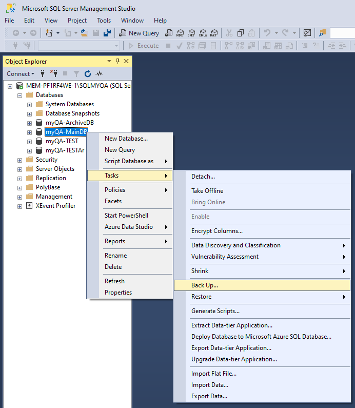355x408 pixels.
Task: Select Take Offline in Tasks submenu
Action: click(262, 191)
